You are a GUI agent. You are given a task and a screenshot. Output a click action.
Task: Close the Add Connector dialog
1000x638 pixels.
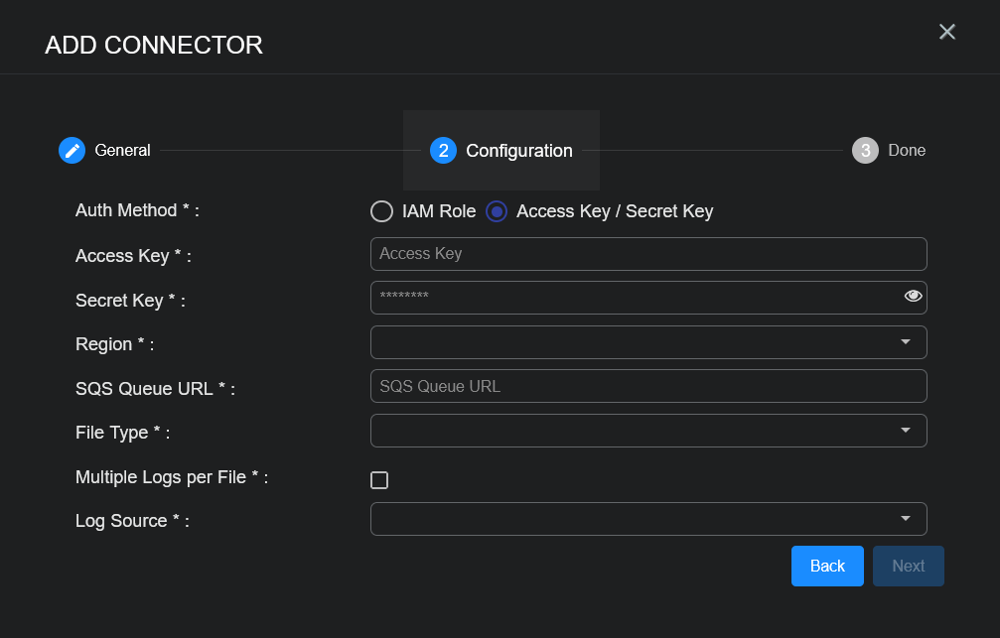pos(946,32)
